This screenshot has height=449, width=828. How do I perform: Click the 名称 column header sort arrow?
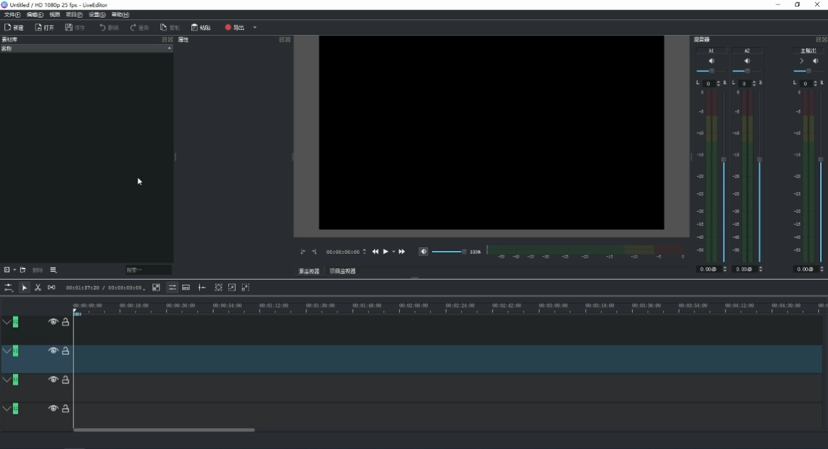pyautogui.click(x=169, y=49)
